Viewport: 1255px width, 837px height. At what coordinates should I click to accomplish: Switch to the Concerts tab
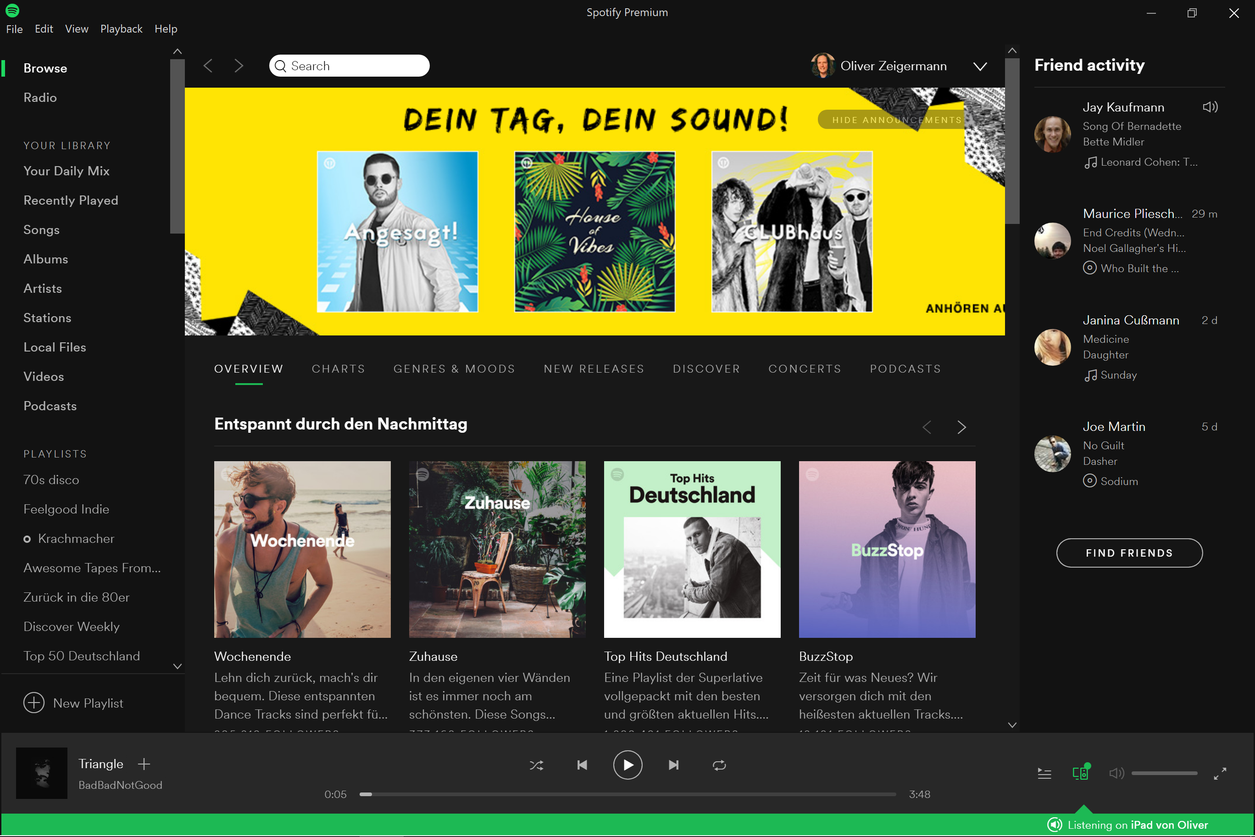click(x=805, y=369)
